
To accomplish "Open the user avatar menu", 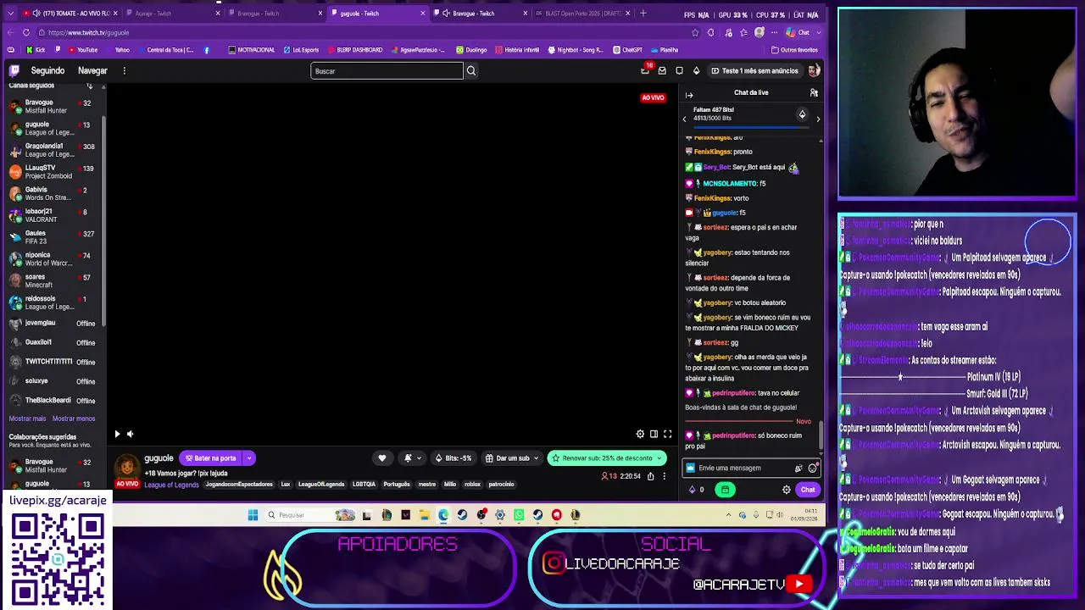I will click(x=814, y=70).
